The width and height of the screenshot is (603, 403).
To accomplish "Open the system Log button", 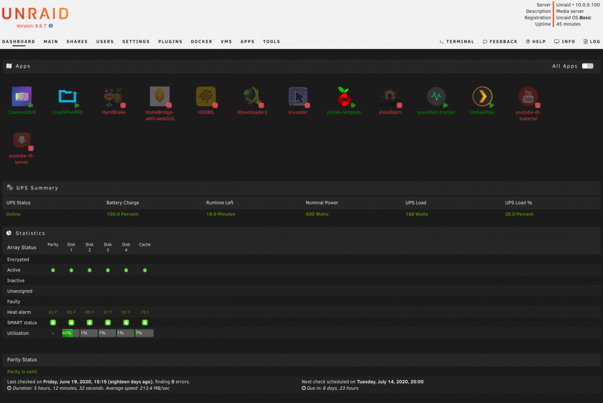I will coord(592,42).
